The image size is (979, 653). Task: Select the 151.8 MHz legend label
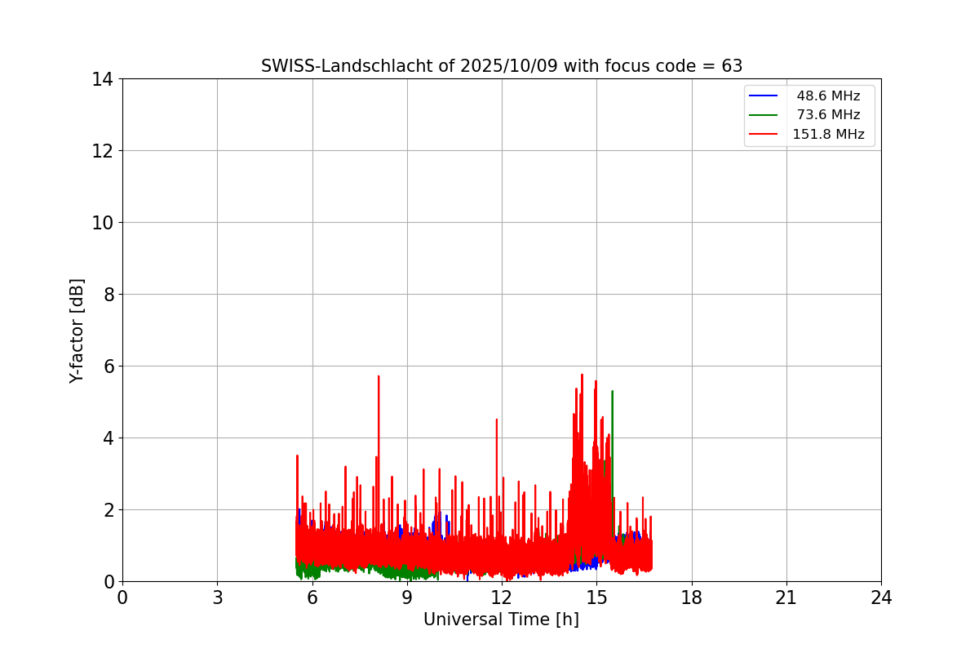[x=828, y=135]
